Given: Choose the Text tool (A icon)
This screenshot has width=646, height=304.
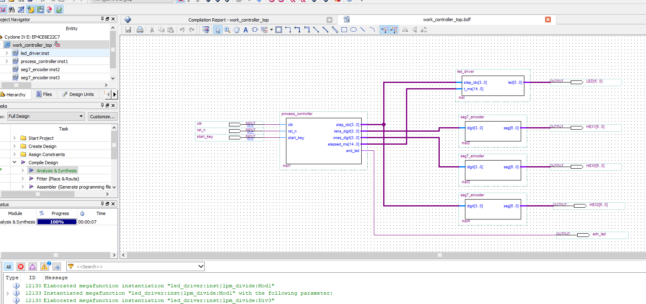Looking at the screenshot, I should (x=246, y=30).
